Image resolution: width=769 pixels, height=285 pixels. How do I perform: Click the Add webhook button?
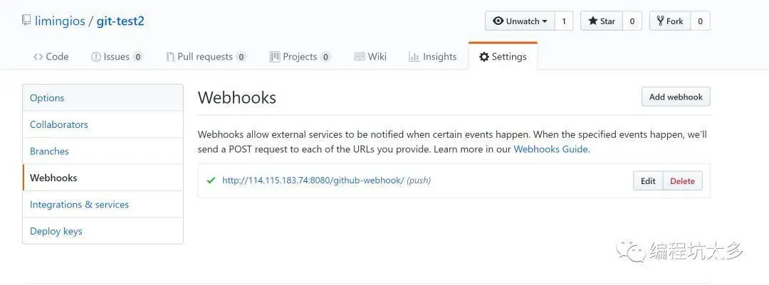click(x=675, y=97)
